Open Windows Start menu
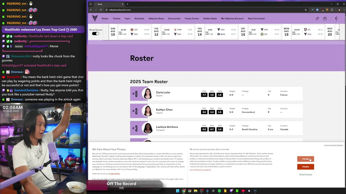346x194 pixels. click(178, 191)
